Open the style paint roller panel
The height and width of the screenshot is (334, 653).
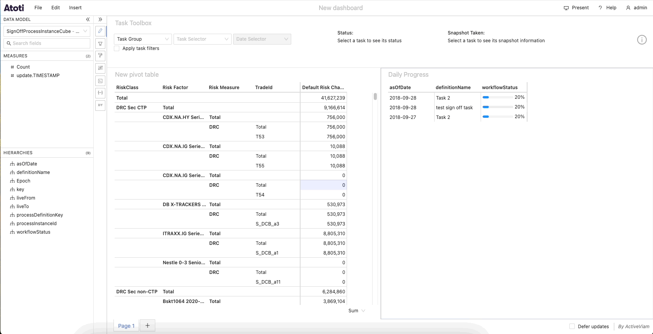[100, 56]
